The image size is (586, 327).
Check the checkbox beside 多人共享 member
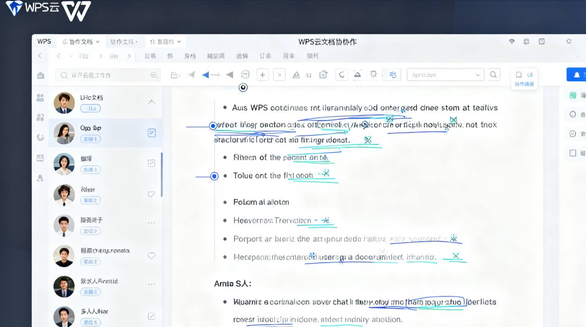tap(152, 316)
